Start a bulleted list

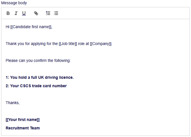click(56, 13)
